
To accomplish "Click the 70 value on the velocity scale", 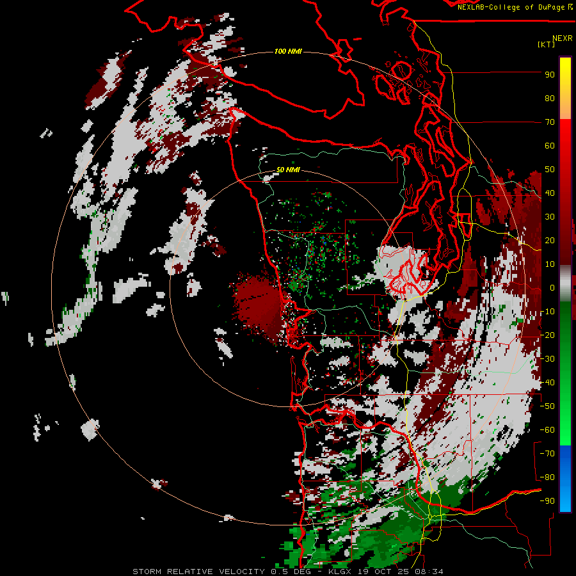I will click(x=550, y=122).
